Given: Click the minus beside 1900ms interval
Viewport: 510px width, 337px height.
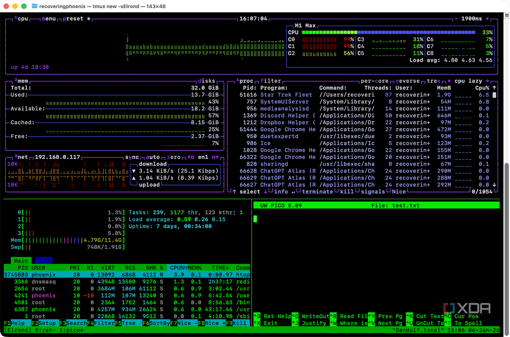Looking at the screenshot, I should [x=456, y=19].
